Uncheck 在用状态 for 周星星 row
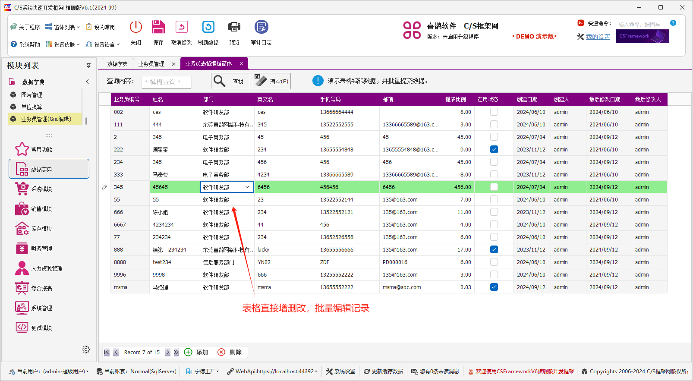 click(x=494, y=149)
